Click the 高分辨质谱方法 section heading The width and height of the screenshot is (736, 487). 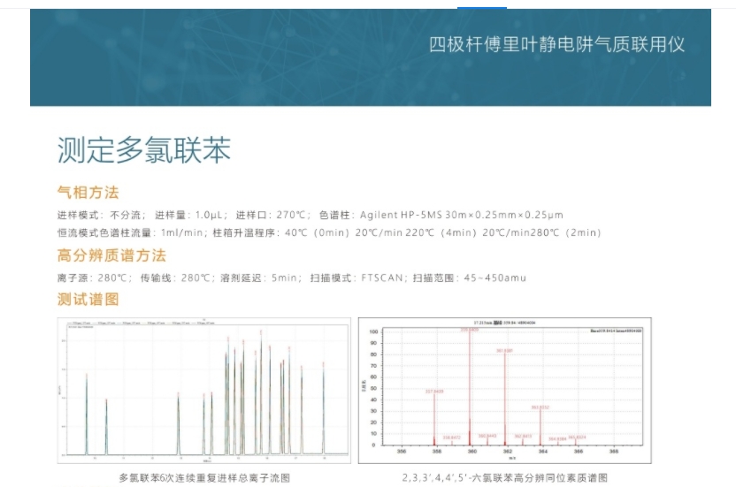coord(111,255)
